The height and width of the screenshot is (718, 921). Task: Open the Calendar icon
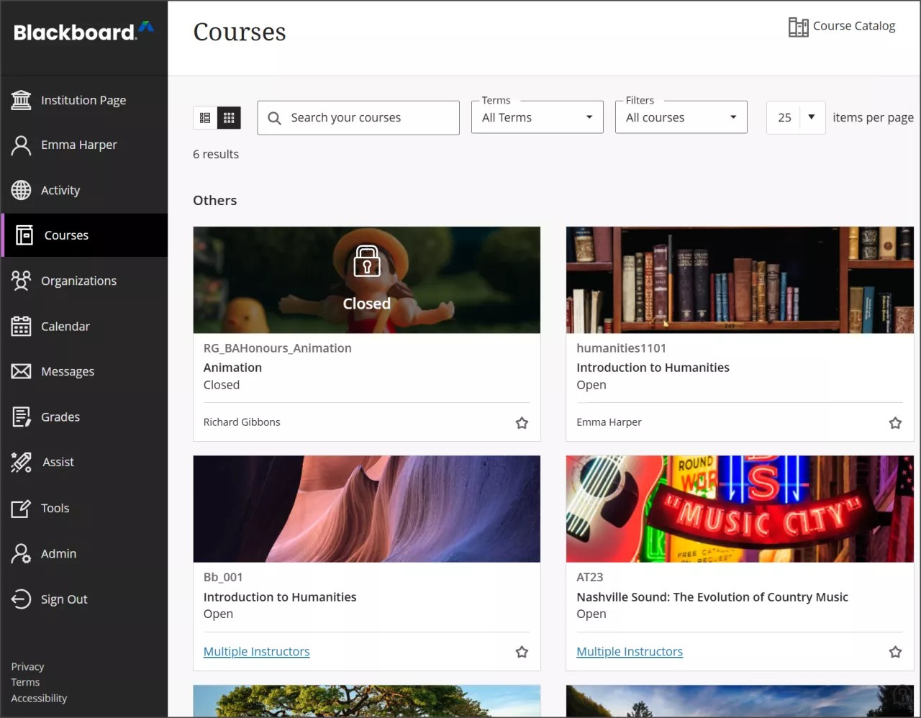tap(22, 326)
